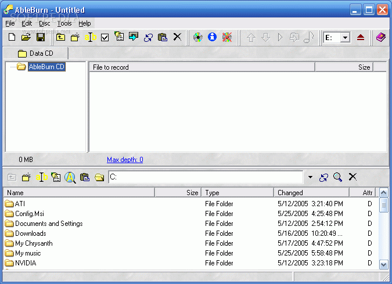Click the Rename icon in the top toolbar
Image resolution: width=392 pixels, height=284 pixels.
[90, 37]
